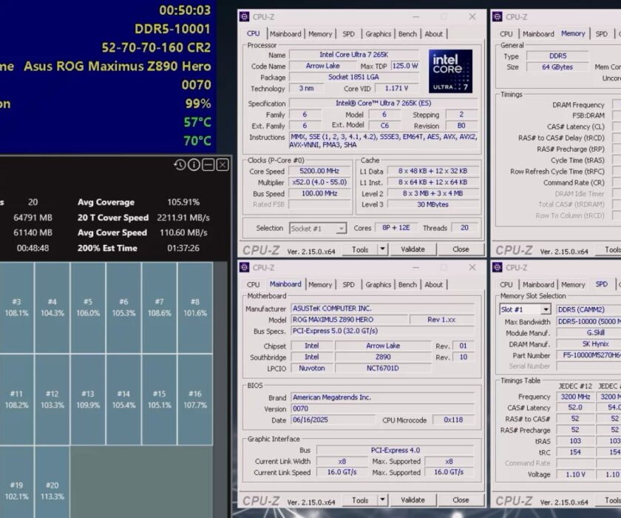Open the SPD tab in the Motherboard window
Screen dimensions: 621x518
point(348,285)
